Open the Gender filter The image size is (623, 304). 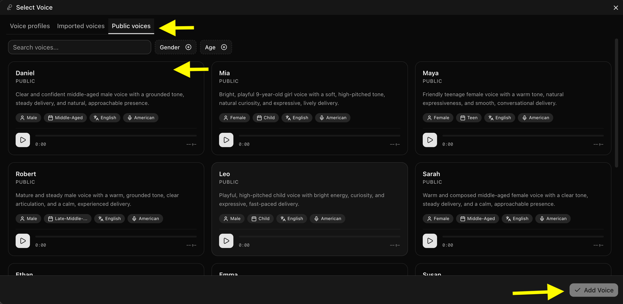(x=175, y=47)
